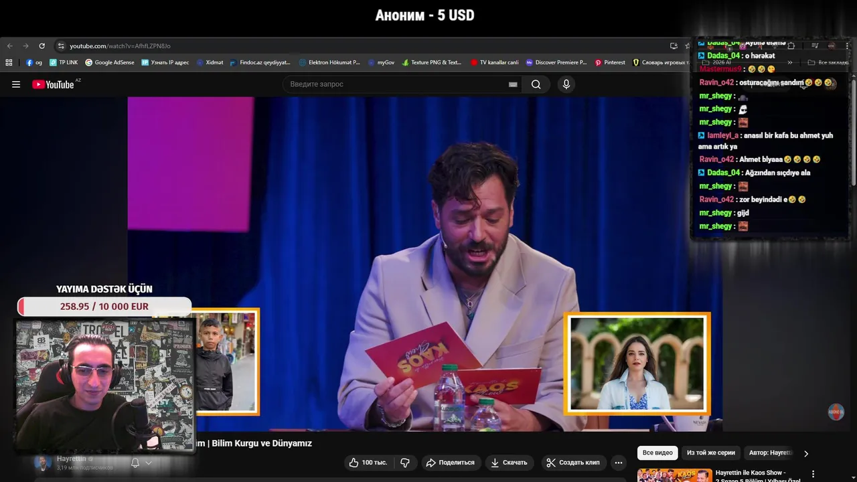Viewport: 857px width, 482px height.
Task: Open the TV kanallar canli bookmark
Action: [495, 62]
